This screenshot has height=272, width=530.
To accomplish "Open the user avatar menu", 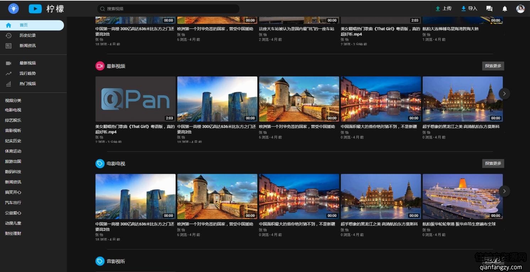I will click(x=520, y=9).
